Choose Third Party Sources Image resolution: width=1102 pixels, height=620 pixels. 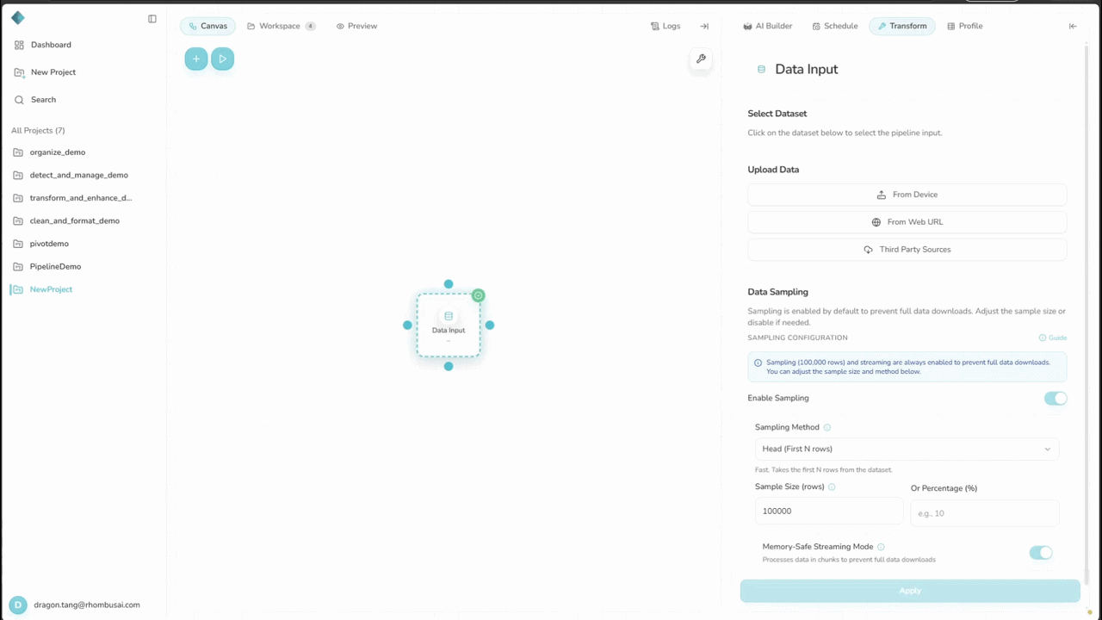[907, 250]
